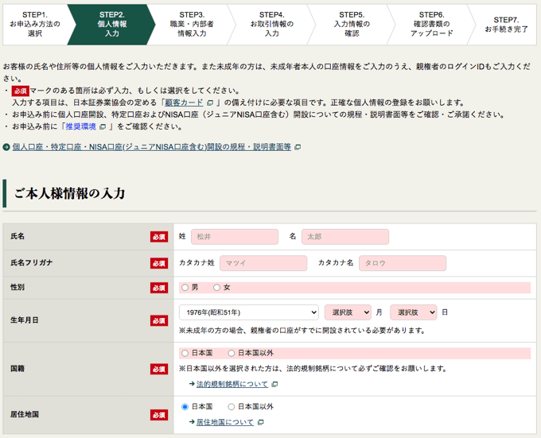Viewport: 541px width, 438px height.
Task: Click the 必須 badge in 居住地国 row
Action: 159,415
